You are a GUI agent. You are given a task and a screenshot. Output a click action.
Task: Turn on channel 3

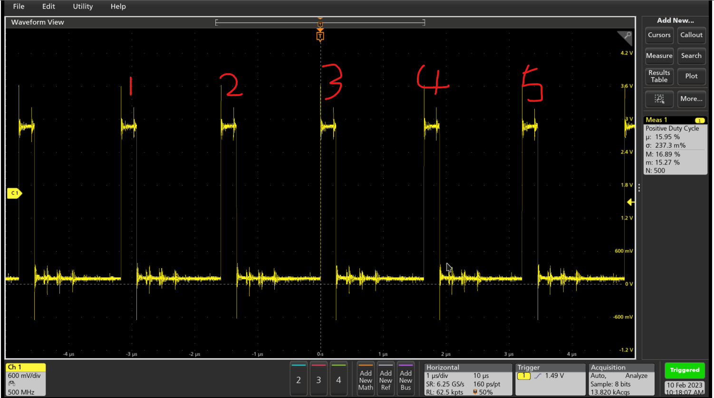pos(318,379)
